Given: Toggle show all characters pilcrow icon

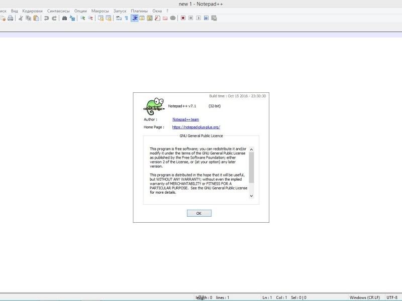Looking at the screenshot, I should pyautogui.click(x=127, y=18).
